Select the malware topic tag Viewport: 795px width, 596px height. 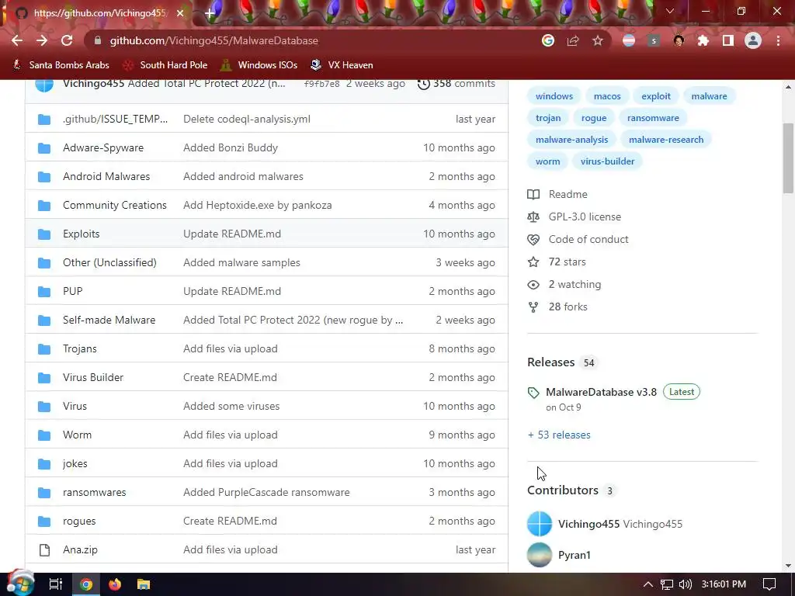click(709, 96)
